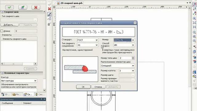Click the Элементы сварного шва list header
197x111 pixels.
(x=19, y=39)
